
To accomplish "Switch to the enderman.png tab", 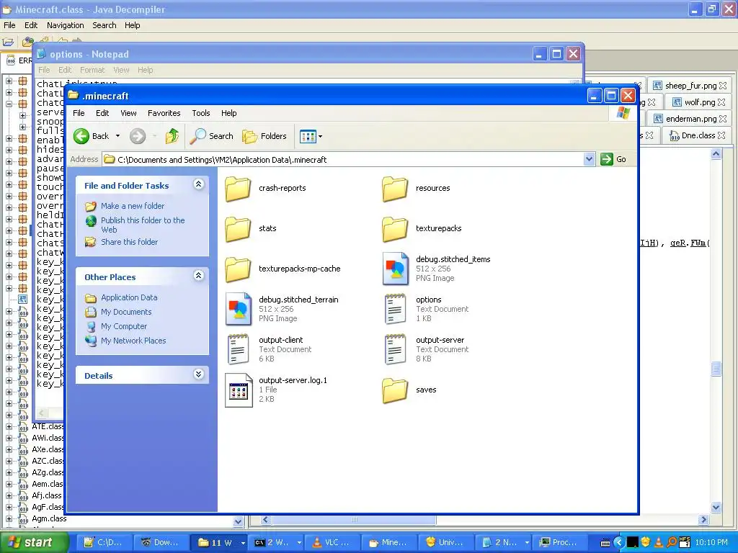I will click(x=691, y=119).
